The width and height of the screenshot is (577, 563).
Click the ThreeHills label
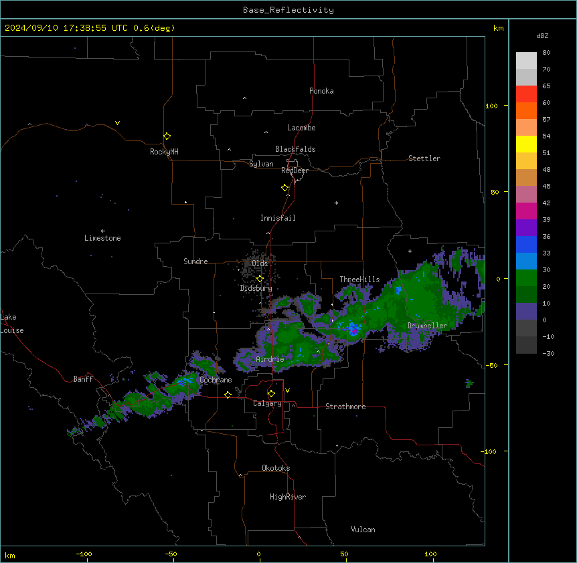coord(359,279)
